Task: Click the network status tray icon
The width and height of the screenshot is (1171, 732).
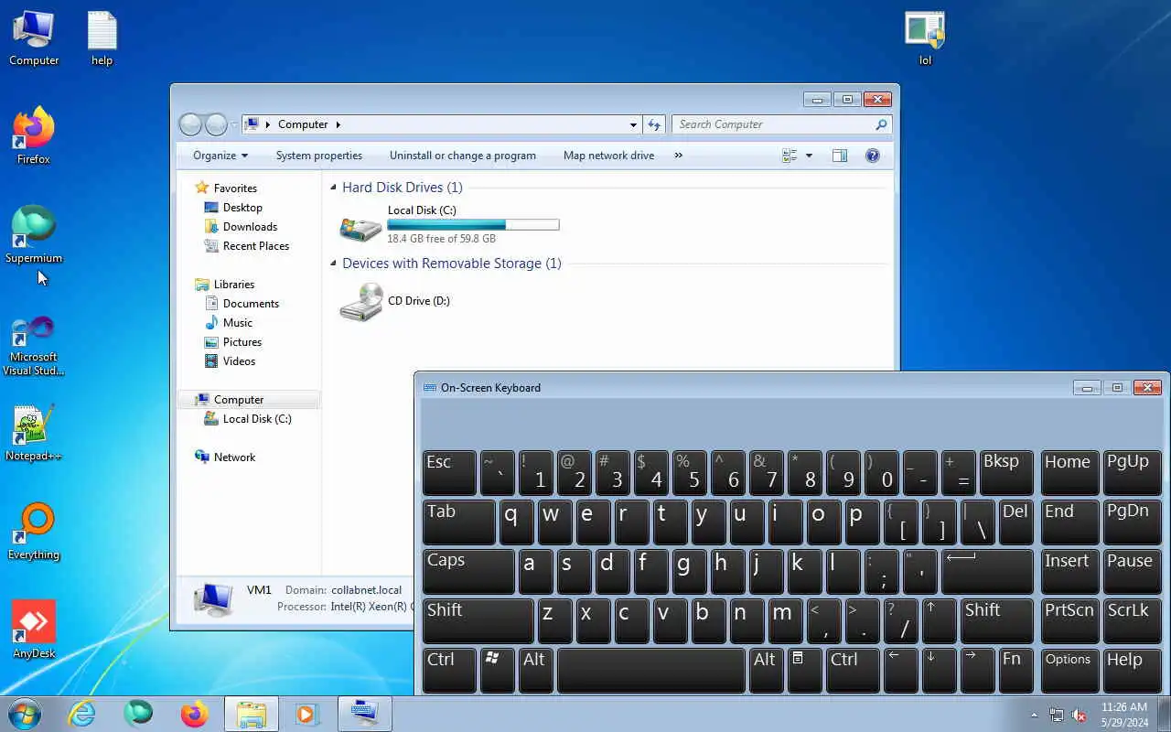Action: pos(1057,715)
